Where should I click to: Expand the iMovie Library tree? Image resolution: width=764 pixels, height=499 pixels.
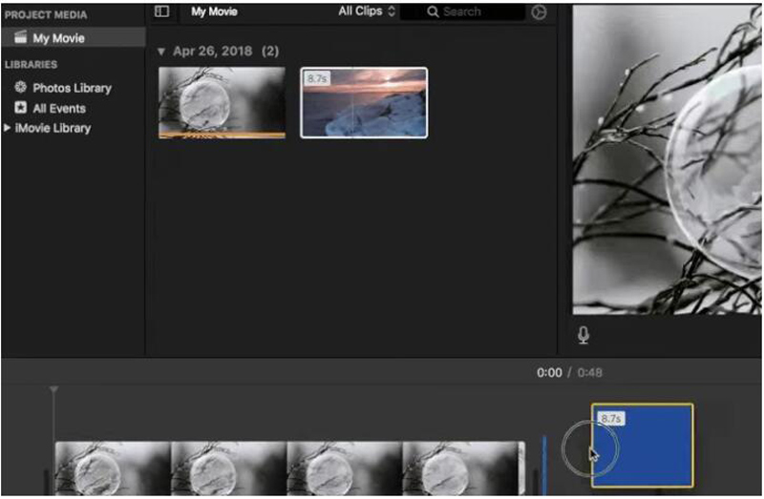(8, 128)
